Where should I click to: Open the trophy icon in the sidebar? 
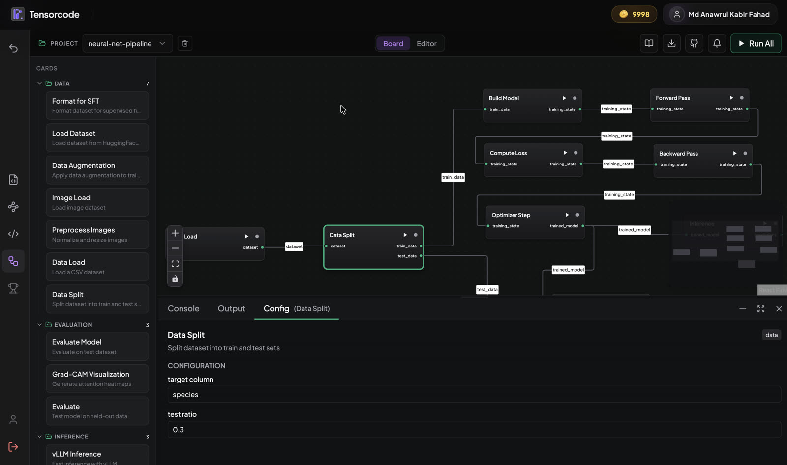13,288
